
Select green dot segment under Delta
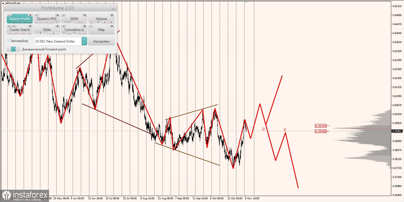40,33
